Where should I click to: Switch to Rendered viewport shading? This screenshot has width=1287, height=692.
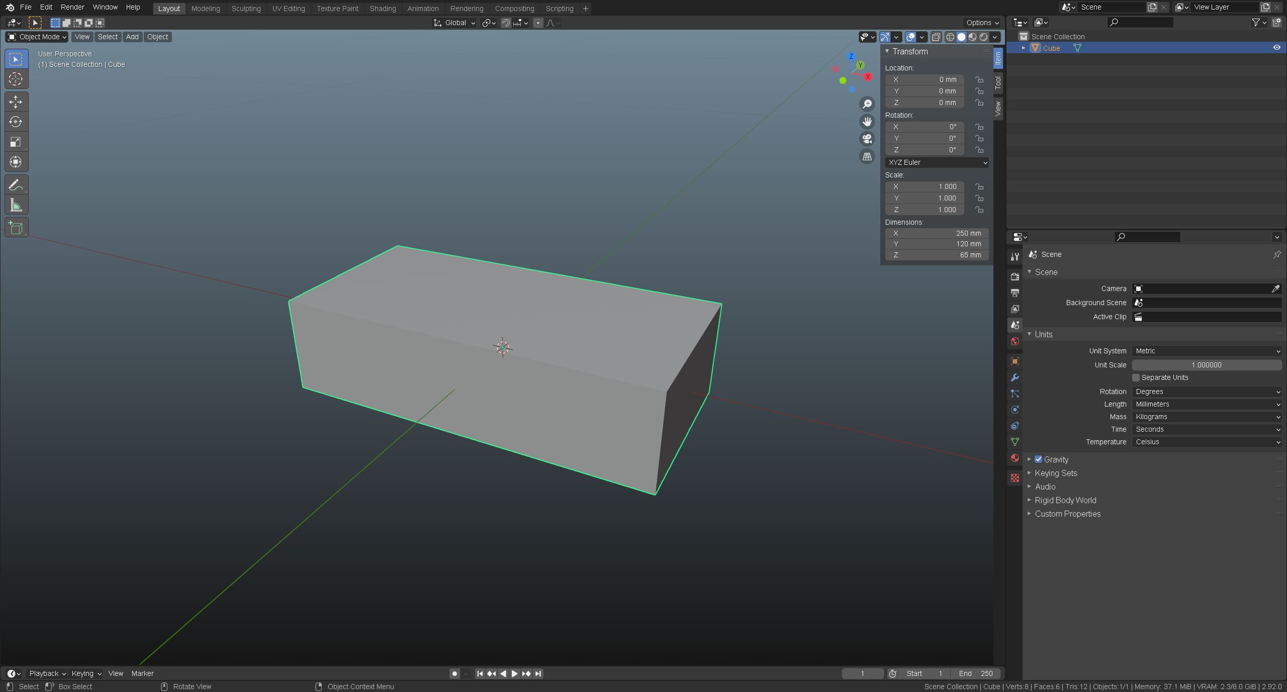pos(984,37)
